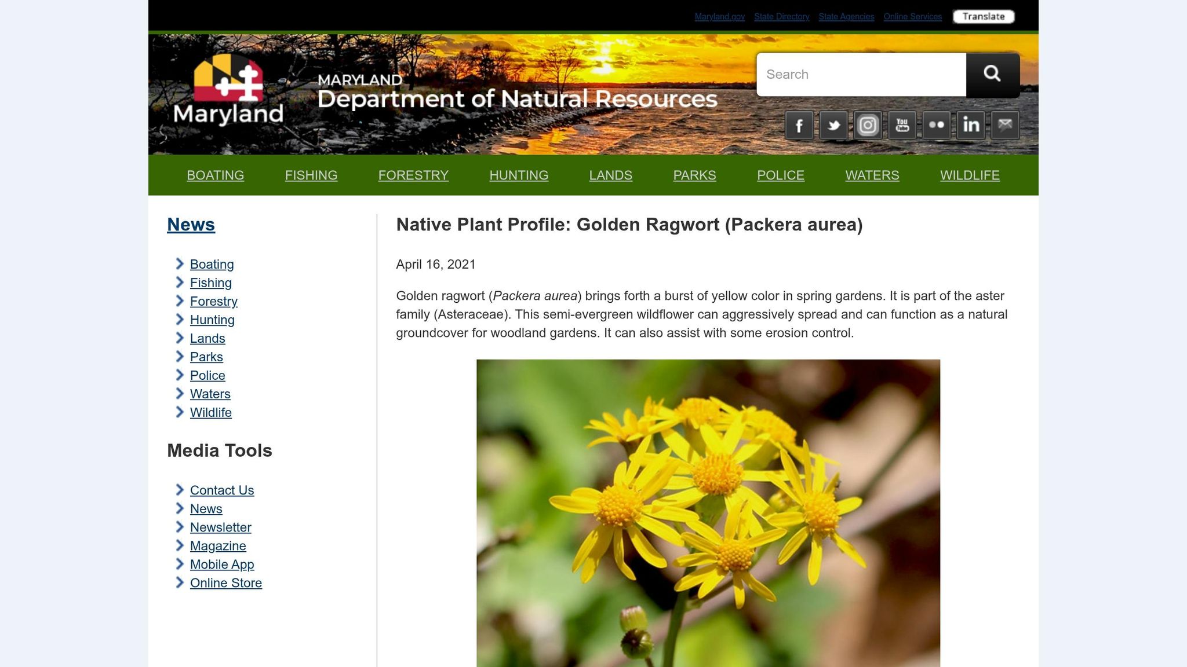Open the Police news sidebar link
The height and width of the screenshot is (667, 1187).
[x=207, y=376]
